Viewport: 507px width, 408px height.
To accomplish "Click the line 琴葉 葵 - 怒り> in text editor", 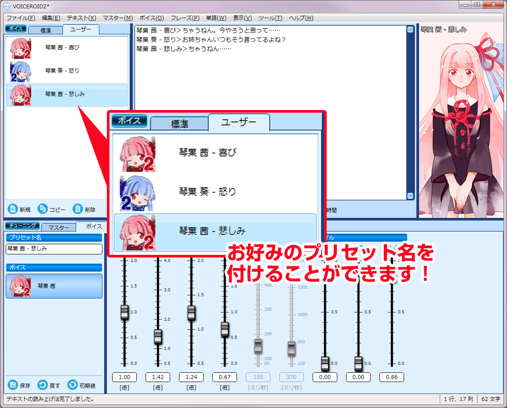I will (211, 40).
